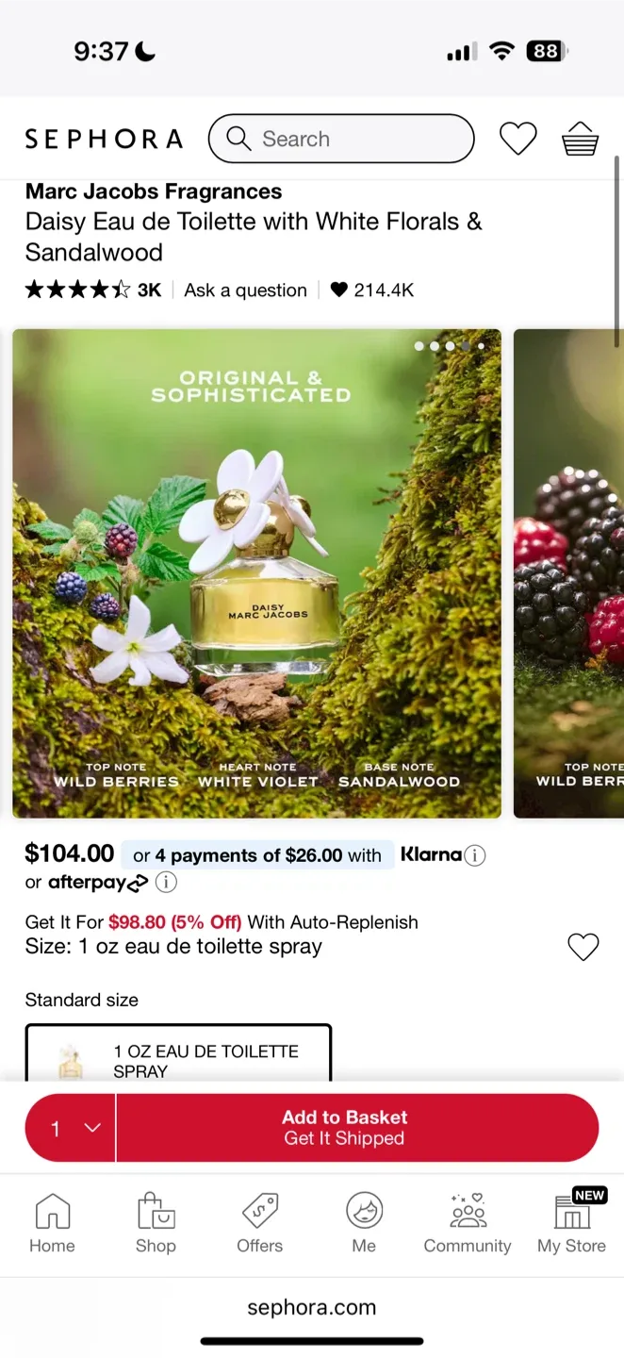Open the Offers tag icon
This screenshot has width=624, height=1358.
pyautogui.click(x=259, y=1222)
